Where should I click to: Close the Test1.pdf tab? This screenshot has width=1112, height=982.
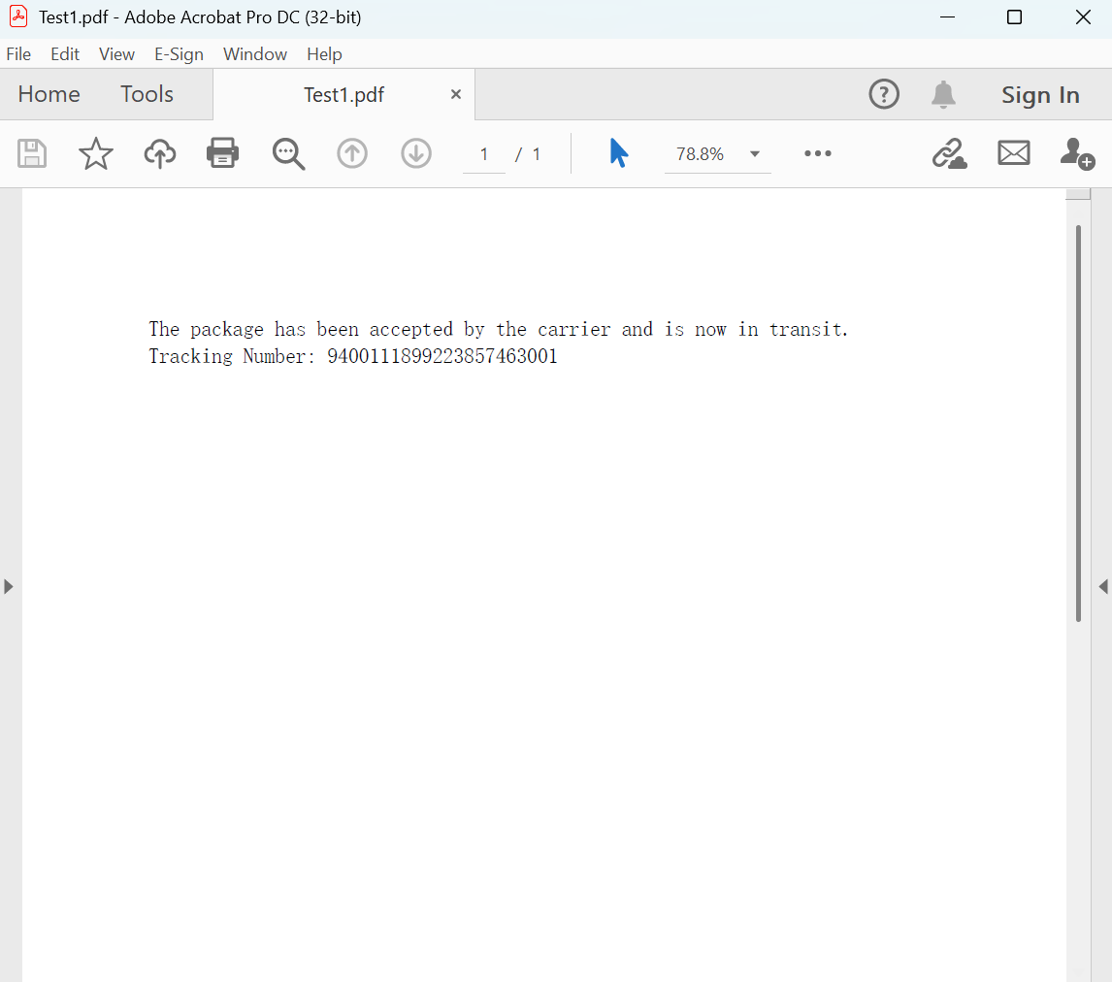tap(456, 94)
